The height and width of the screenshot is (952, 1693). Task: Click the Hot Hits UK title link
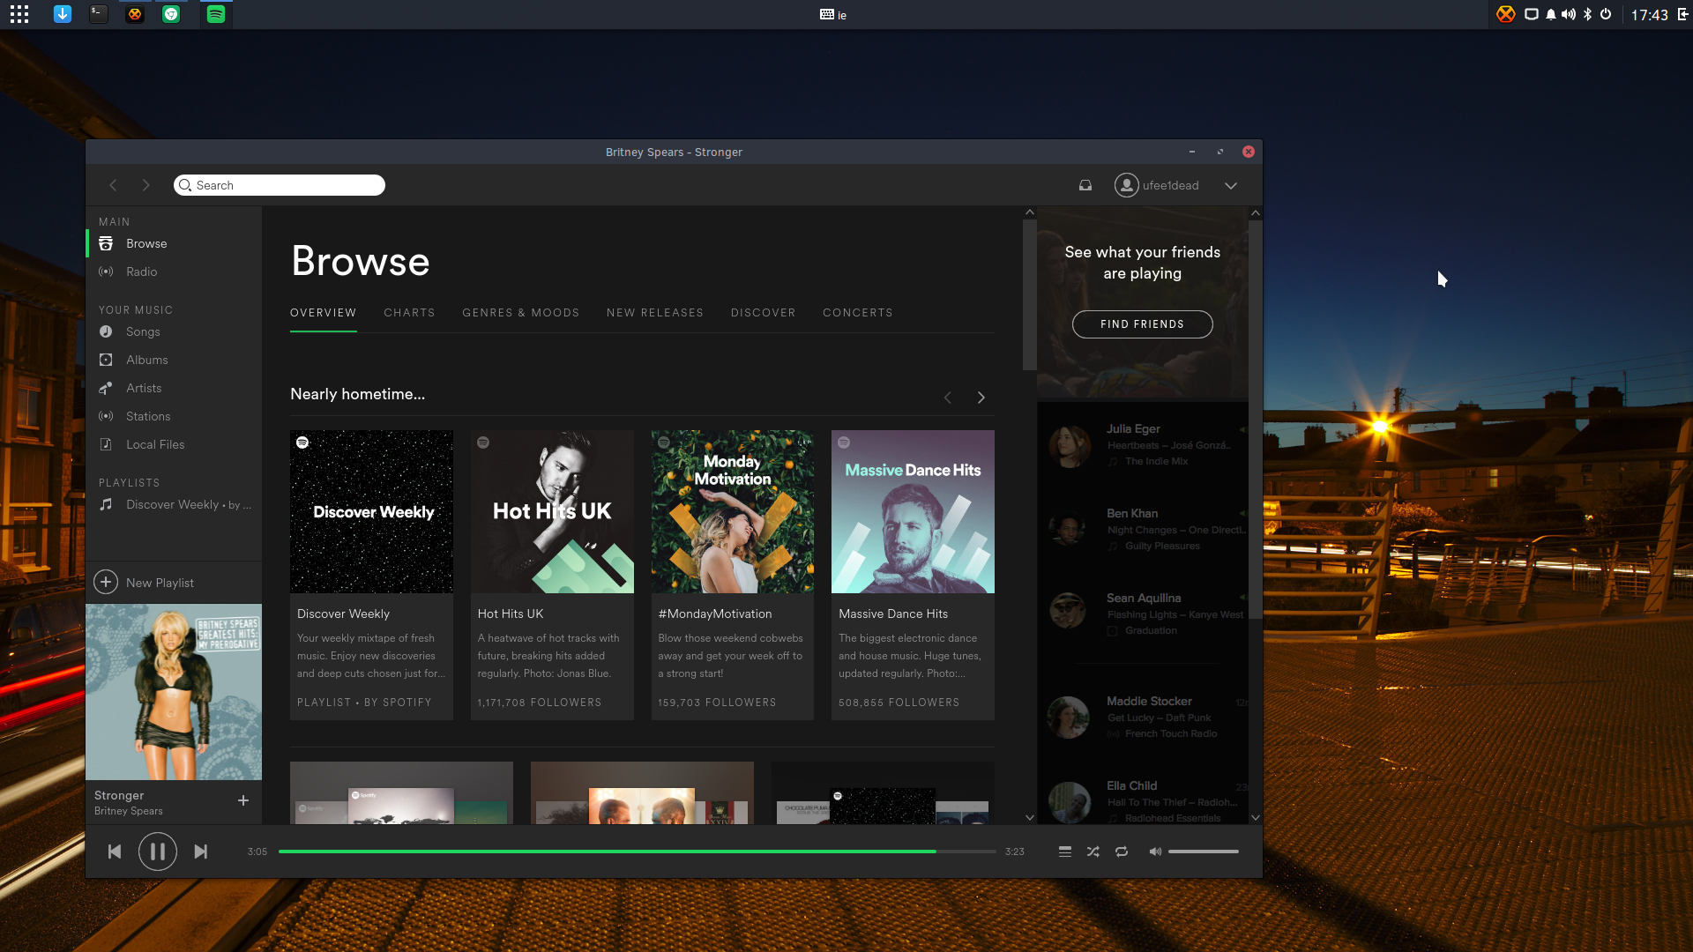coord(511,614)
